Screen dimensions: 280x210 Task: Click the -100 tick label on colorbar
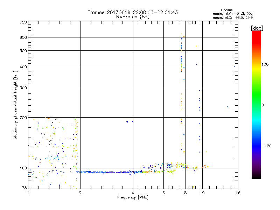[x=267, y=146]
